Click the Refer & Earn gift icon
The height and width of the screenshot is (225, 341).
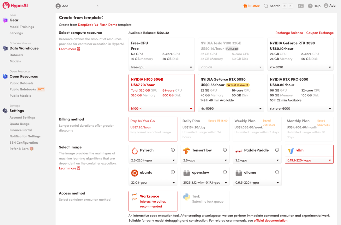(32, 149)
